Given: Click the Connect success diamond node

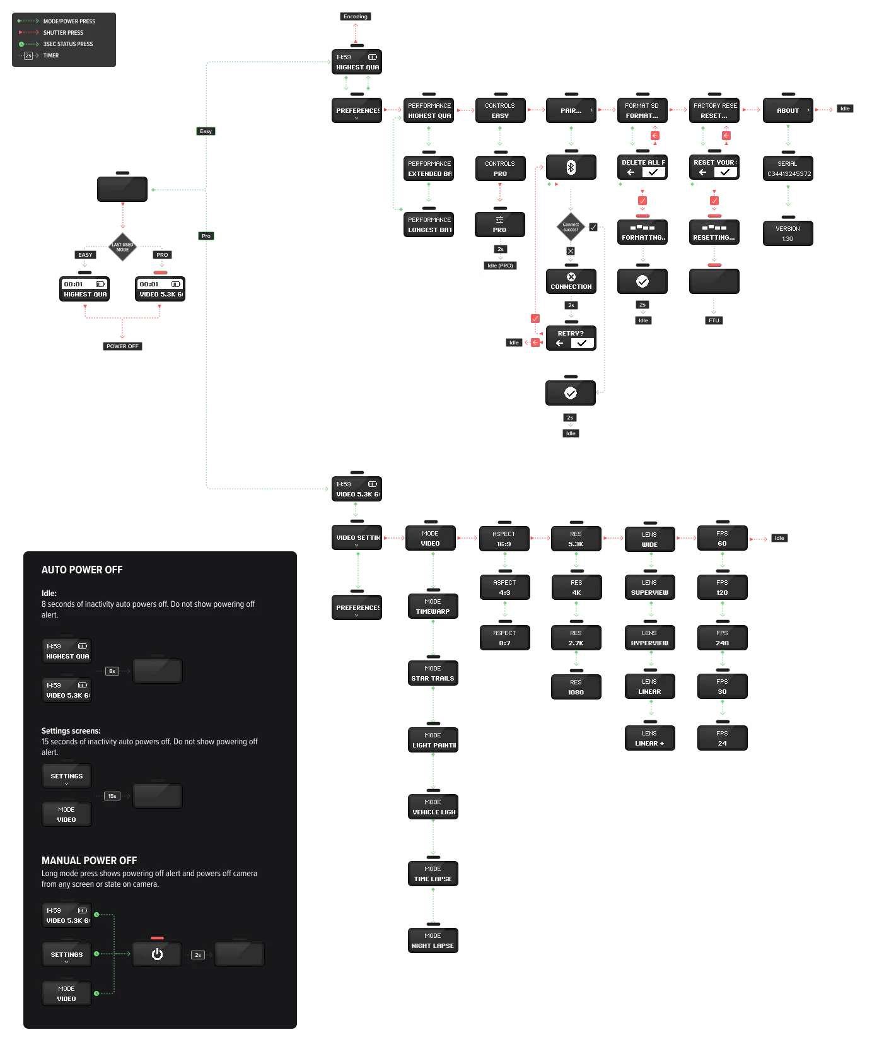Looking at the screenshot, I should click(571, 227).
